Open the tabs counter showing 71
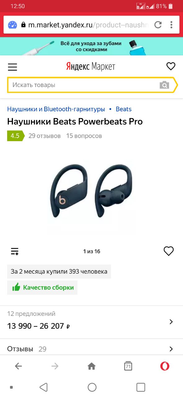Screen dimensions: 183x398 (x=128, y=366)
